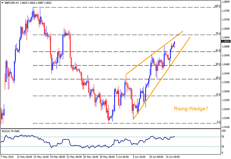Click the 1.5145 price axis label
The height and width of the screenshot is (159, 231).
pyautogui.click(x=226, y=127)
